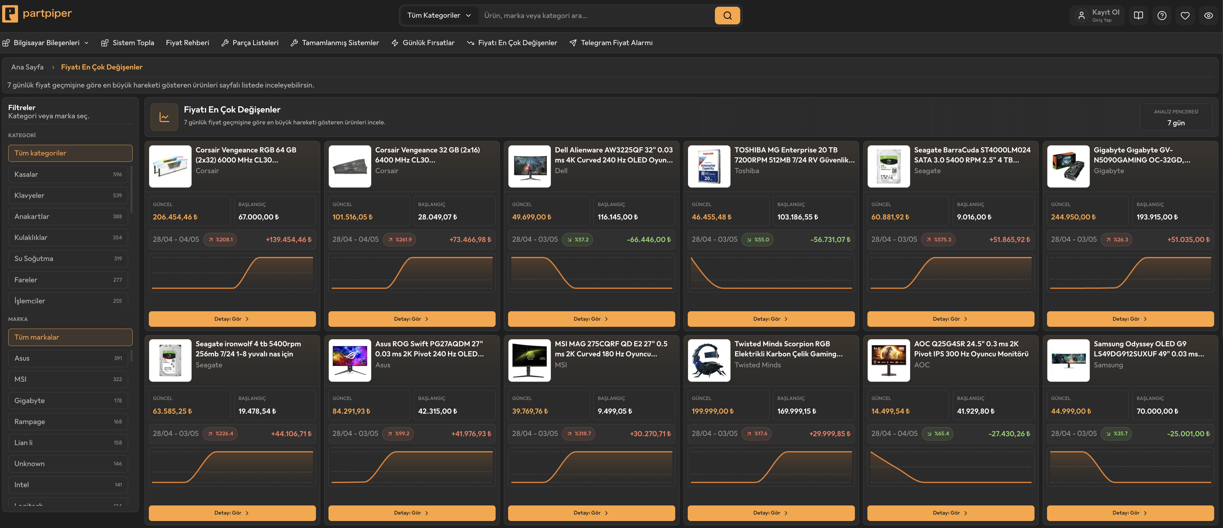Filter by Kasalar category

point(68,174)
